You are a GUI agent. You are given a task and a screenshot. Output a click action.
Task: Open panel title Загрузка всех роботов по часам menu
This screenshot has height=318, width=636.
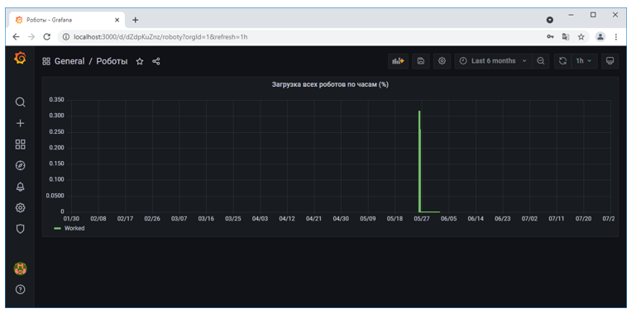pyautogui.click(x=330, y=84)
